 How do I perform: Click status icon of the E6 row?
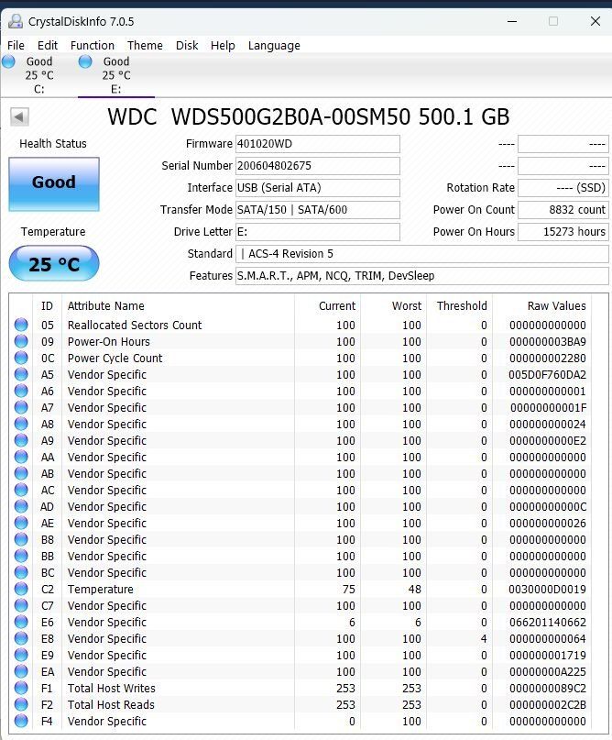click(x=21, y=622)
